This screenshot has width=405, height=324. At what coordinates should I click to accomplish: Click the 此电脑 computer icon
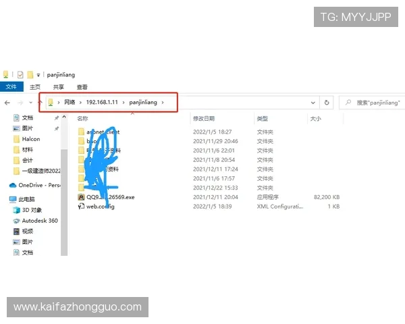13,199
